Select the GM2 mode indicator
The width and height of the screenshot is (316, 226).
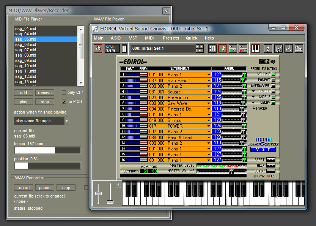coord(255,176)
